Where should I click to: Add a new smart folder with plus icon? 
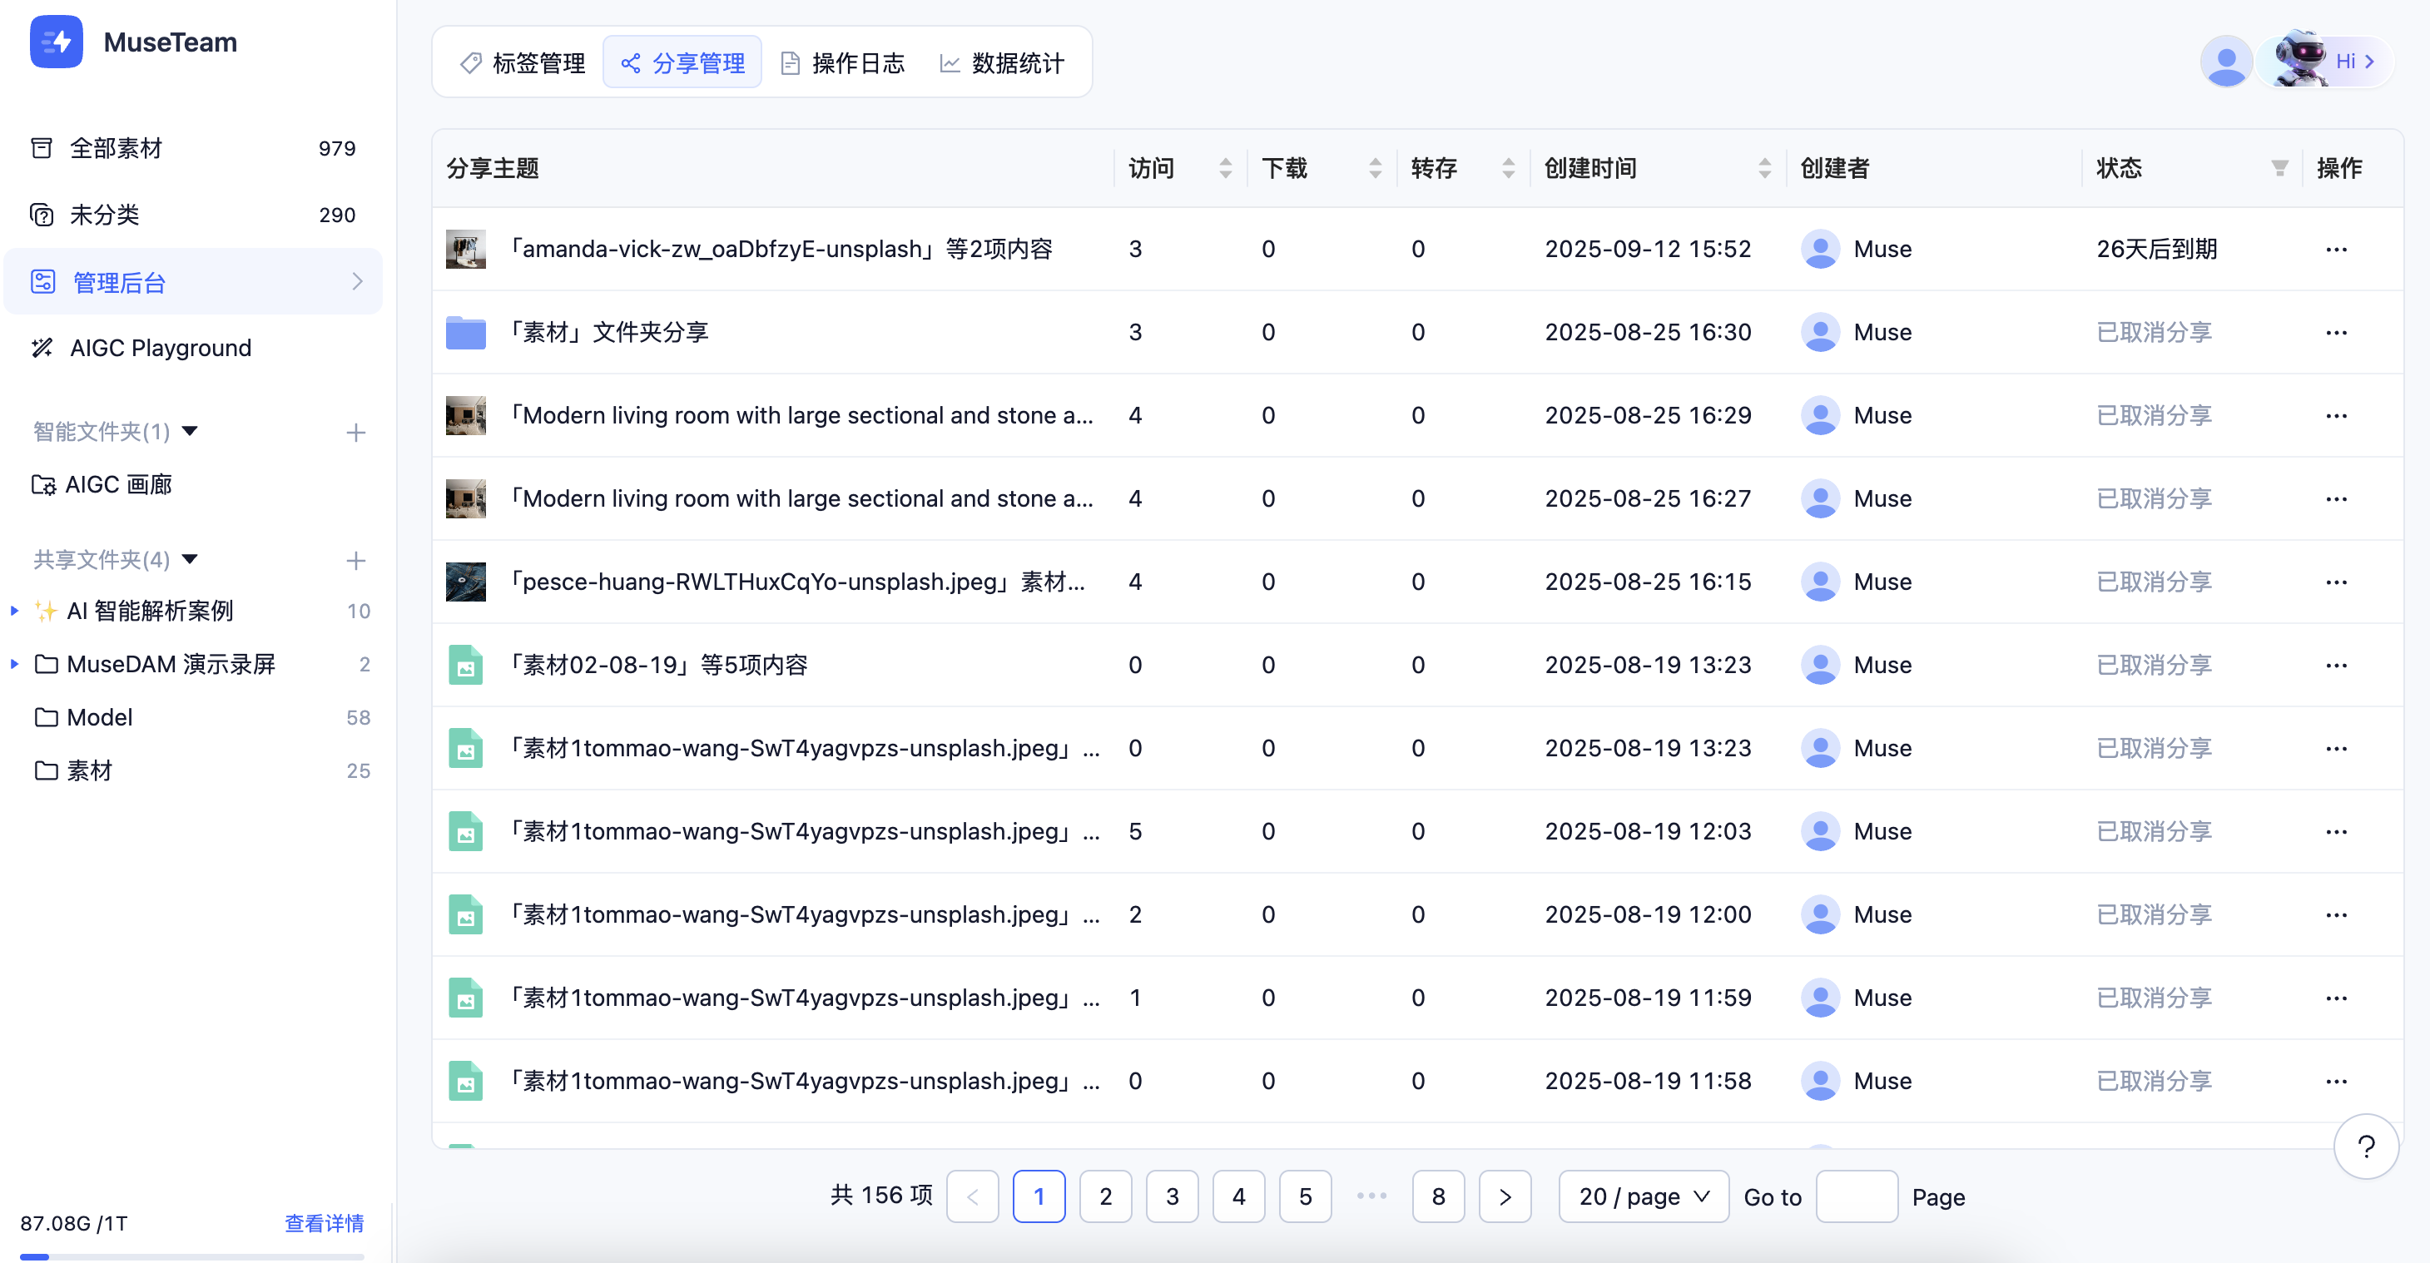coord(355,433)
